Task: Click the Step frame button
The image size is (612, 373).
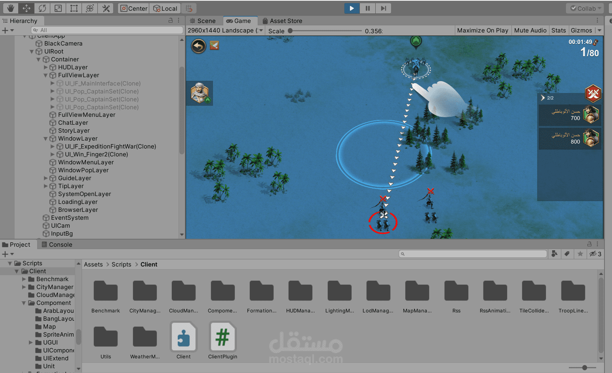Action: [383, 8]
